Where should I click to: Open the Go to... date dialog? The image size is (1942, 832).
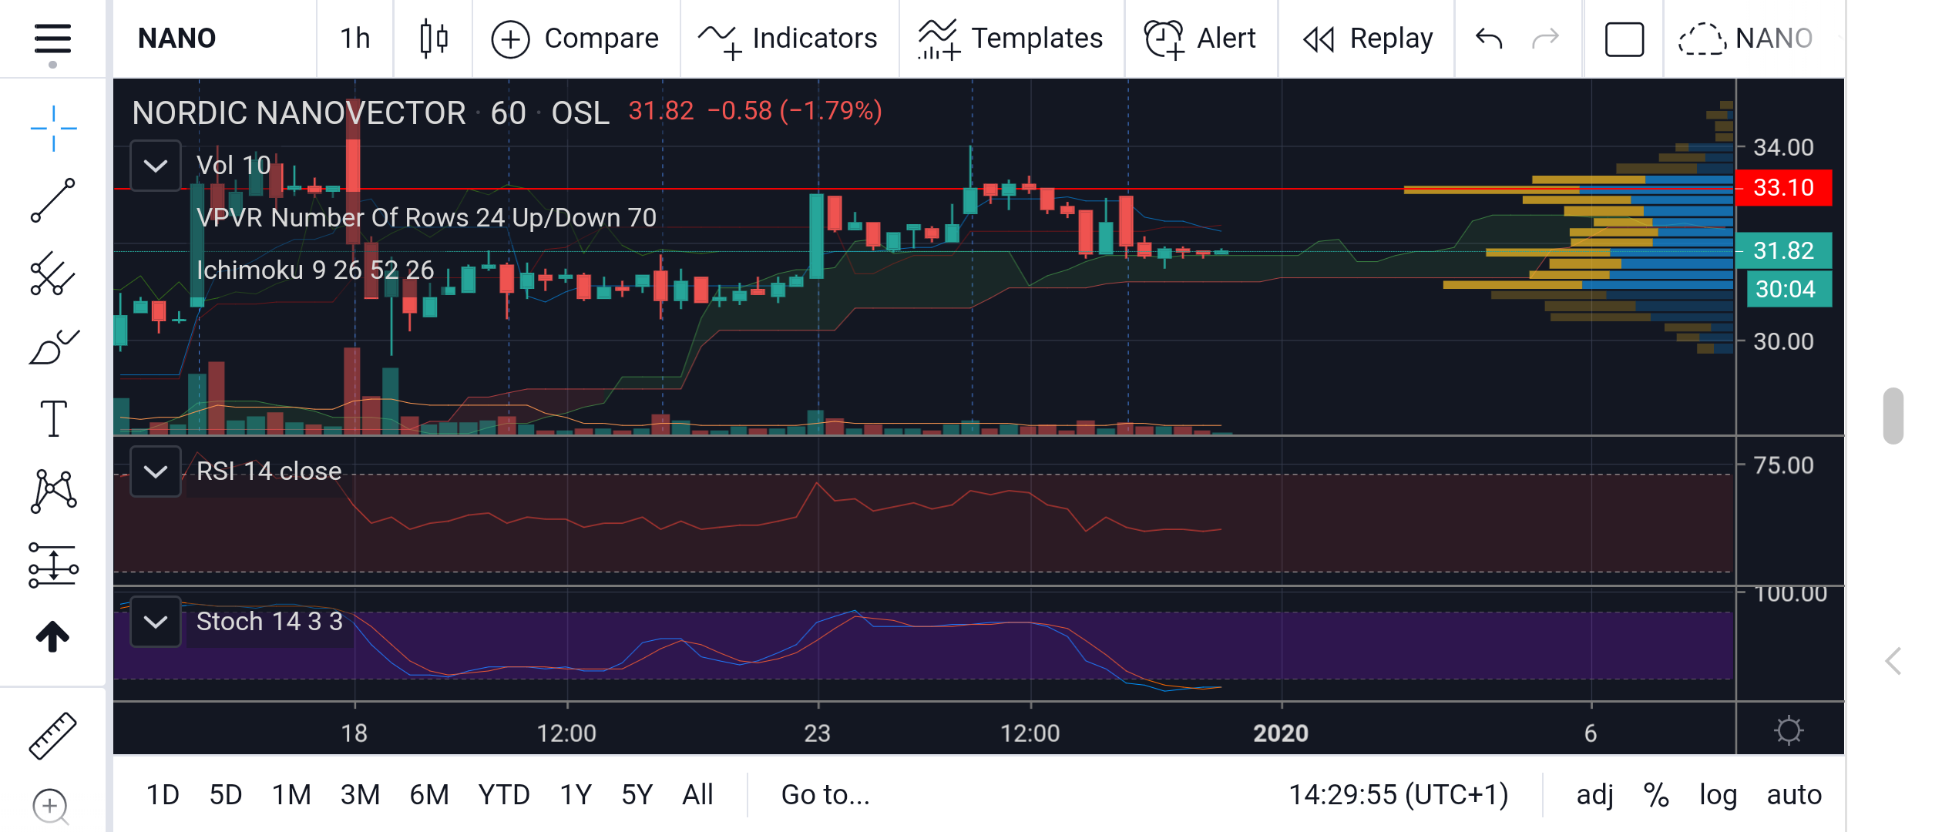pos(825,794)
